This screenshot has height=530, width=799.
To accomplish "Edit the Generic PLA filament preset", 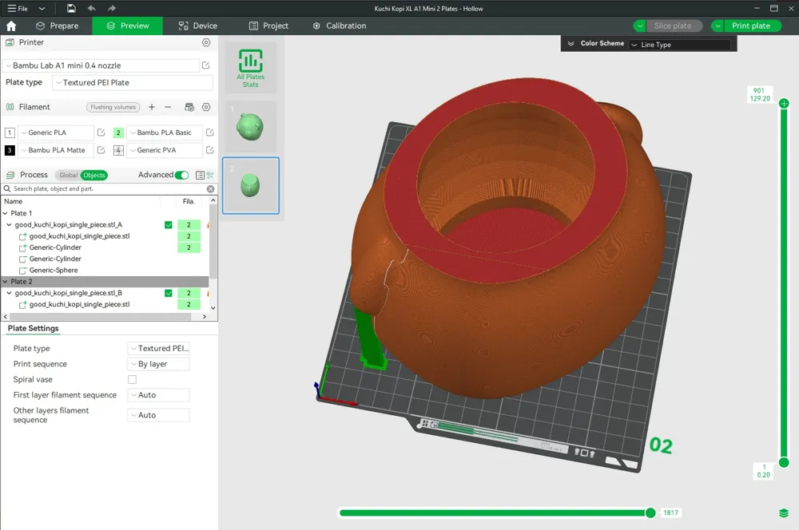I will coord(101,132).
